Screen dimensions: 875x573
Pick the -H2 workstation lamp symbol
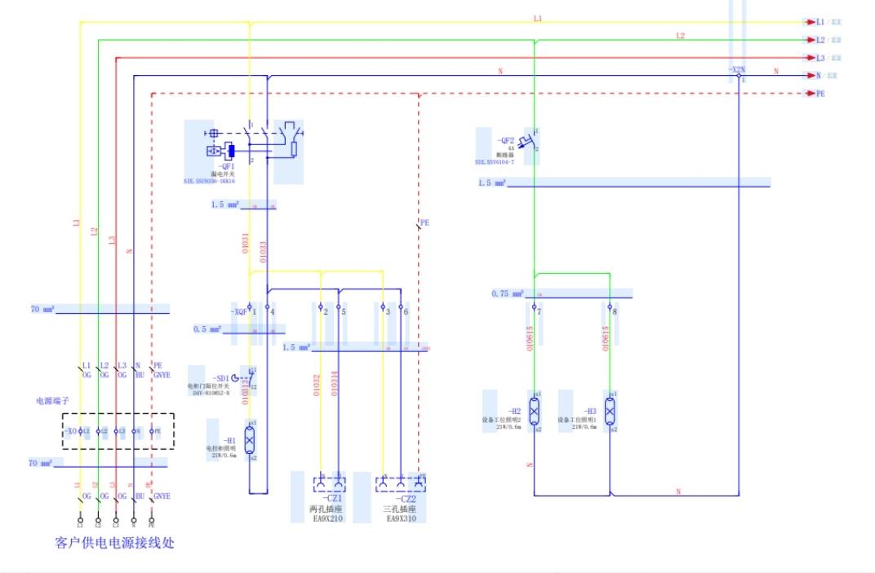(534, 412)
